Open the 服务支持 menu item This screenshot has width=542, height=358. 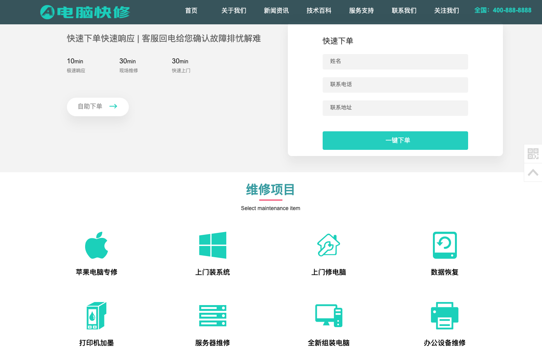(x=362, y=10)
